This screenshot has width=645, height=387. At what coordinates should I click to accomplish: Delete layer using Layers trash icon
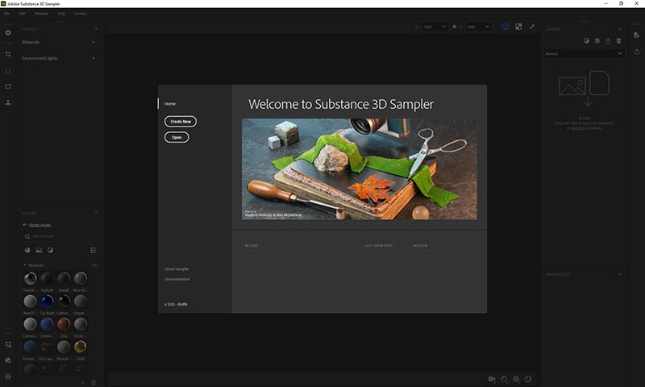point(618,40)
